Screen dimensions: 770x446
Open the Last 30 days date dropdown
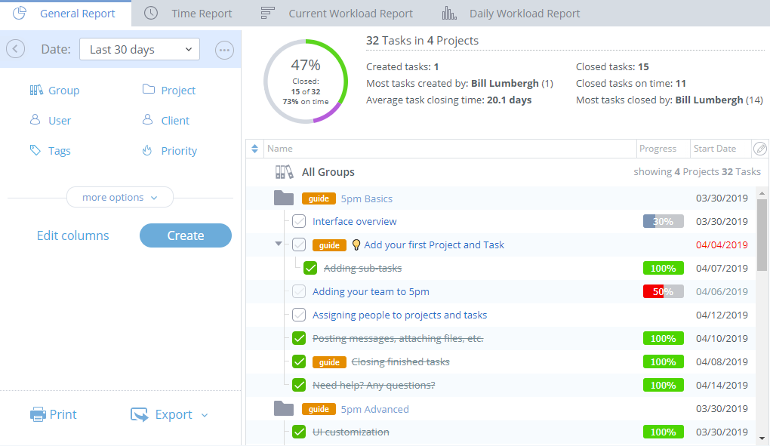(x=139, y=48)
